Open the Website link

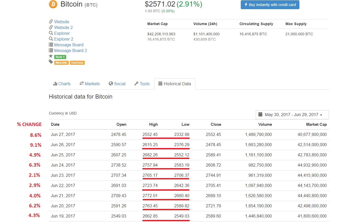(x=62, y=22)
